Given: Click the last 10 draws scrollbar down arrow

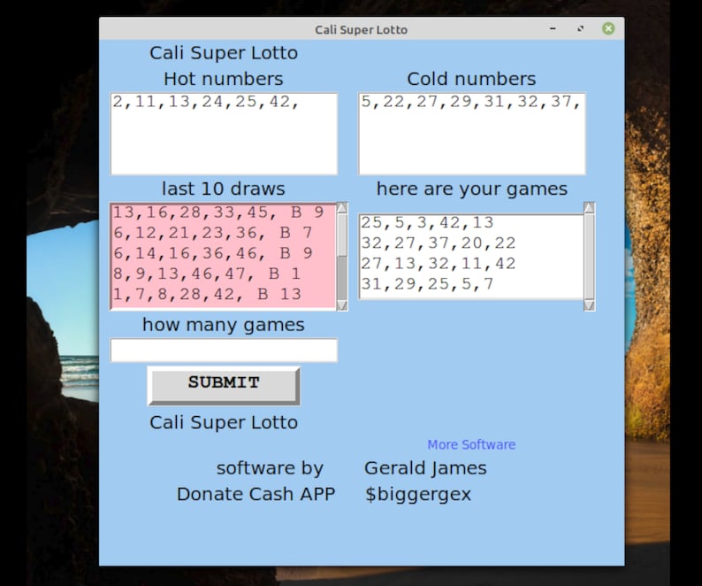Looking at the screenshot, I should [x=342, y=305].
